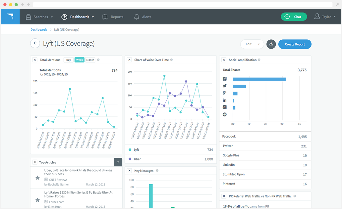Select the Facebook 1,495 row
342x209 pixels.
point(265,137)
